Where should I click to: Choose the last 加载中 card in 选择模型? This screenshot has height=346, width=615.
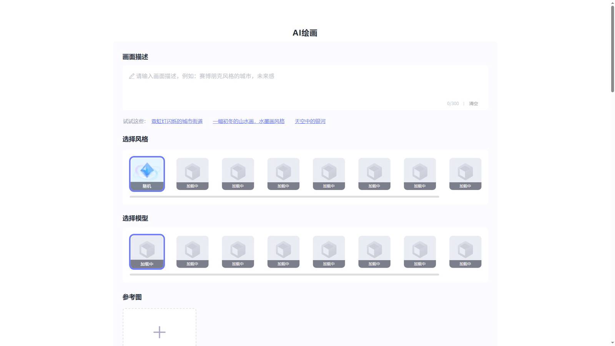click(465, 252)
